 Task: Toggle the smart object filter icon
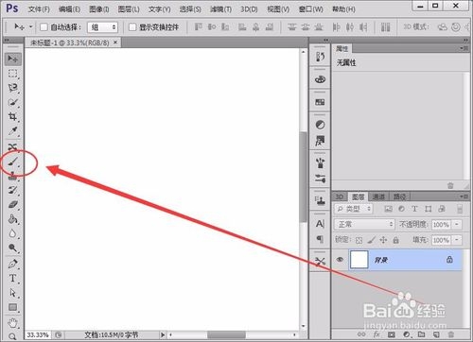[442, 209]
